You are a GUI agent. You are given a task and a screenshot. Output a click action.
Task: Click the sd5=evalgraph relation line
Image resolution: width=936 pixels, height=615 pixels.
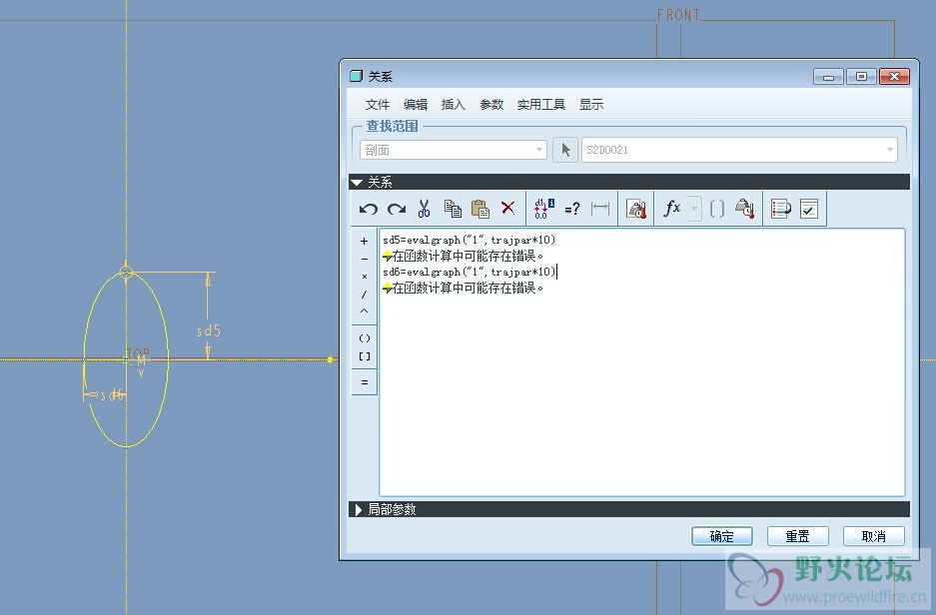click(x=469, y=240)
